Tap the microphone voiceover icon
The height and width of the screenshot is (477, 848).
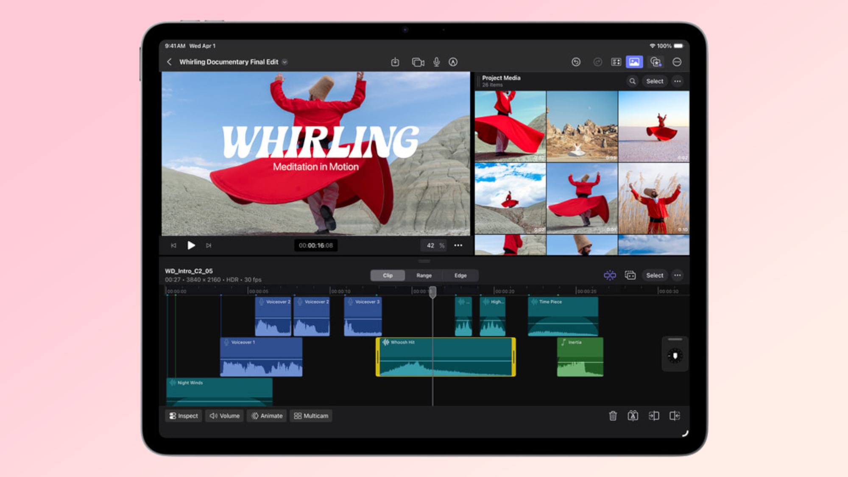click(436, 62)
